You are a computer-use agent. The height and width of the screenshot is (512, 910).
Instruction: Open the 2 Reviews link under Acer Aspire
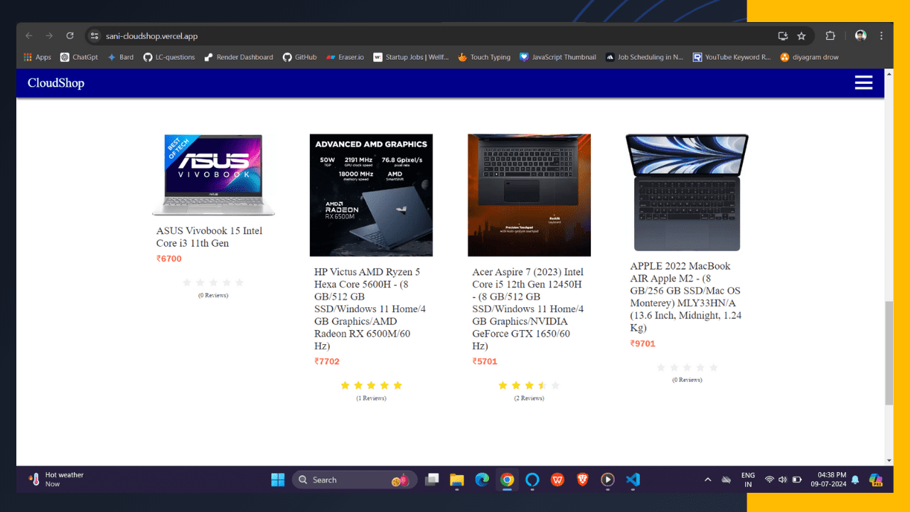[x=529, y=398]
